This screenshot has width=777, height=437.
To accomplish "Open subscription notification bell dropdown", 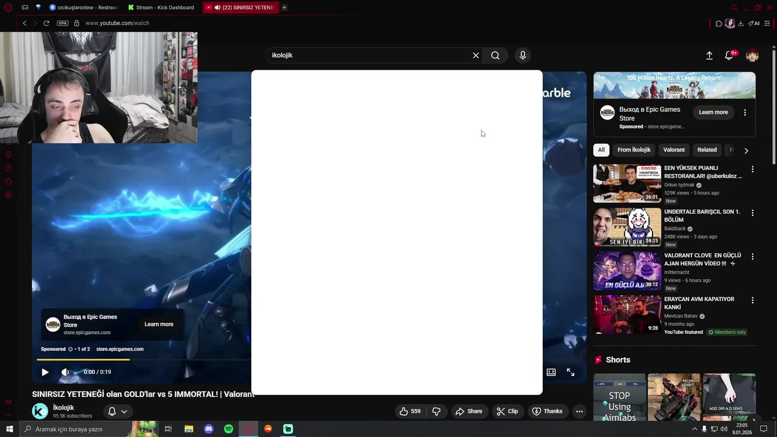I will tap(118, 411).
